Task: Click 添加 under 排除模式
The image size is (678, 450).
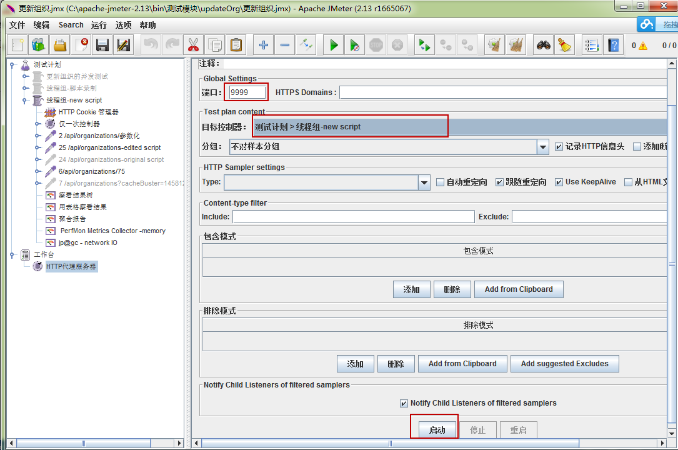Action: pos(356,364)
